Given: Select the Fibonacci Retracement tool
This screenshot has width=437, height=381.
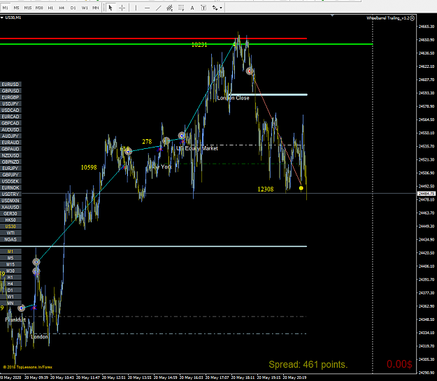Looking at the screenshot, I should click(x=181, y=8).
